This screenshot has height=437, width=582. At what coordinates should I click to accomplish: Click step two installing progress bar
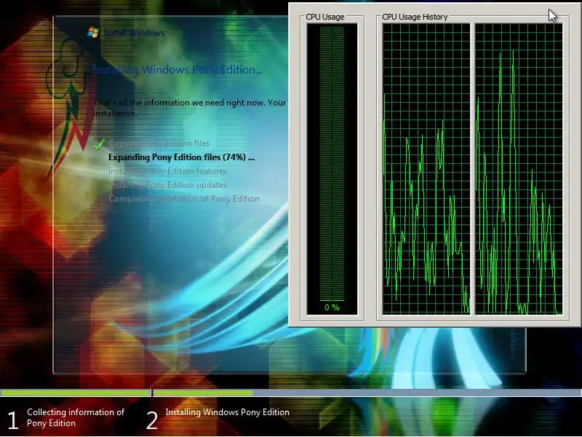[367, 393]
